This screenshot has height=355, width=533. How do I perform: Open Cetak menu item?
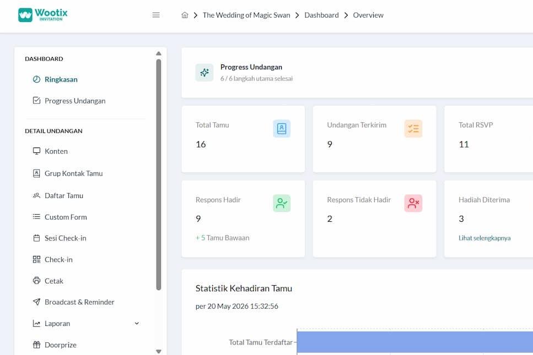pos(53,281)
